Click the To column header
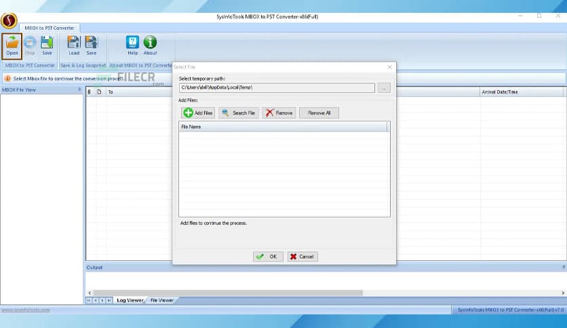Screen dimensions: 567x328 [139, 91]
